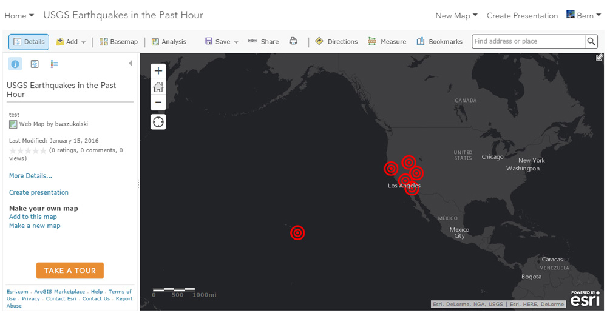The height and width of the screenshot is (313, 607).
Task: Open ArcGIS Marketplace footer link
Action: point(59,291)
